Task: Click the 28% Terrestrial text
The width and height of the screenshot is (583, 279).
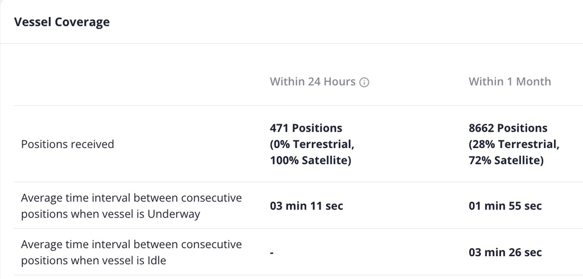Action: (x=514, y=144)
